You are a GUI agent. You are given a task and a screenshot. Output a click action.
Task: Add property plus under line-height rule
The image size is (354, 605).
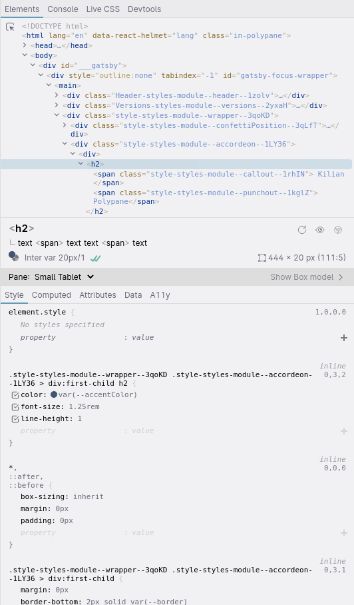click(344, 431)
